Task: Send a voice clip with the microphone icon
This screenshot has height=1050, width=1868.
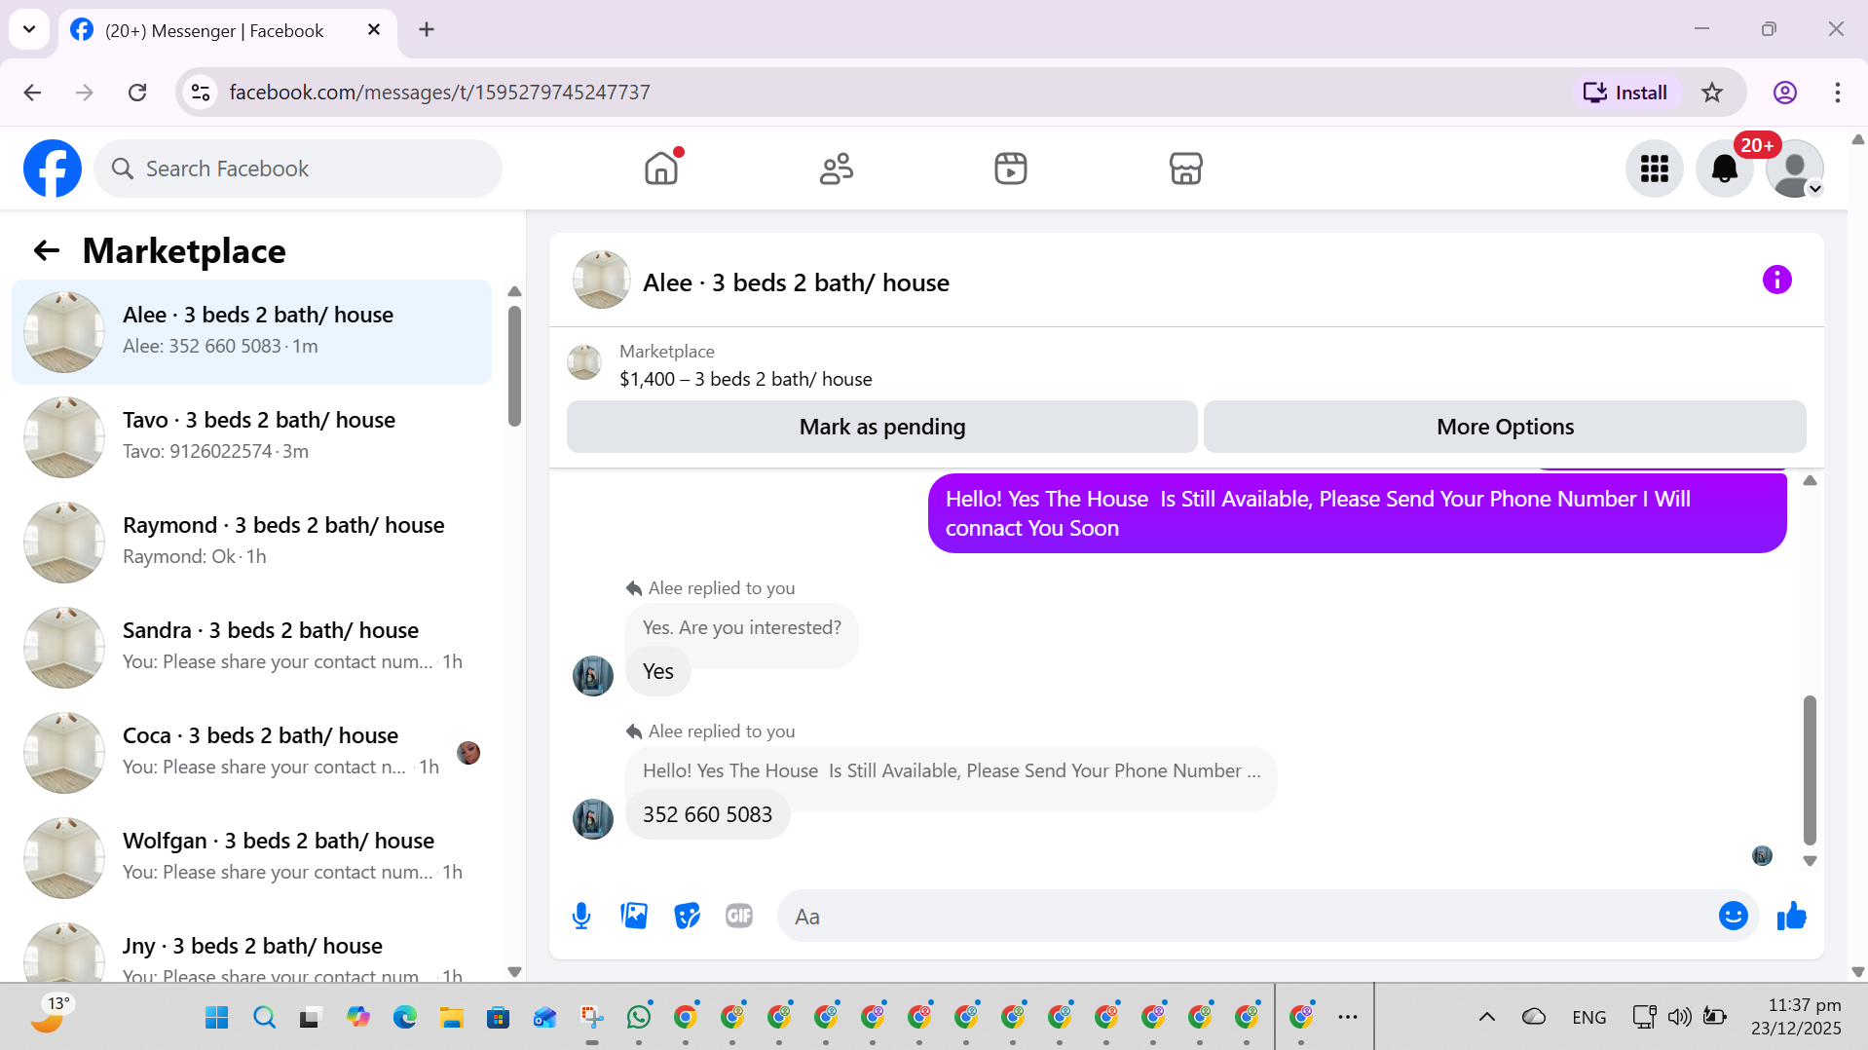Action: (x=581, y=916)
